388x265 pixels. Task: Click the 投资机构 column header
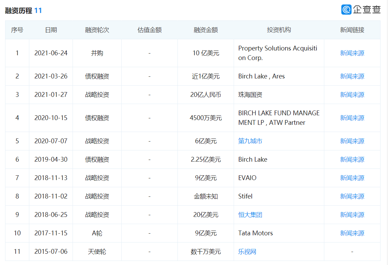pyautogui.click(x=279, y=30)
